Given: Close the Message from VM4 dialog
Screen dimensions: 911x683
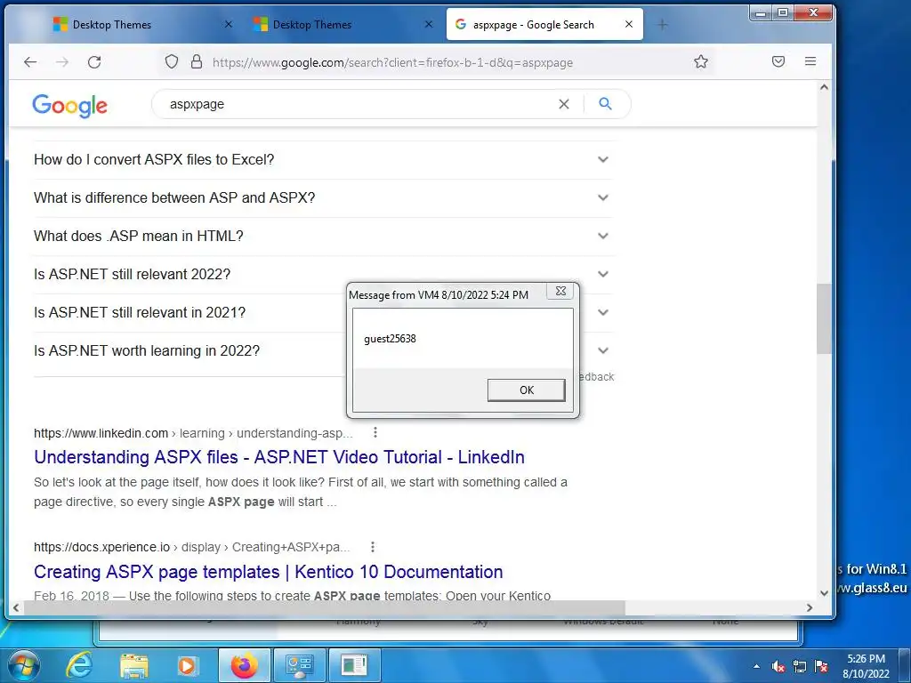Looking at the screenshot, I should pyautogui.click(x=560, y=291).
